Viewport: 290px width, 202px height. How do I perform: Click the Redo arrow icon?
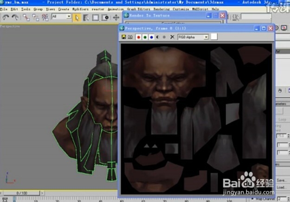click(x=15, y=17)
